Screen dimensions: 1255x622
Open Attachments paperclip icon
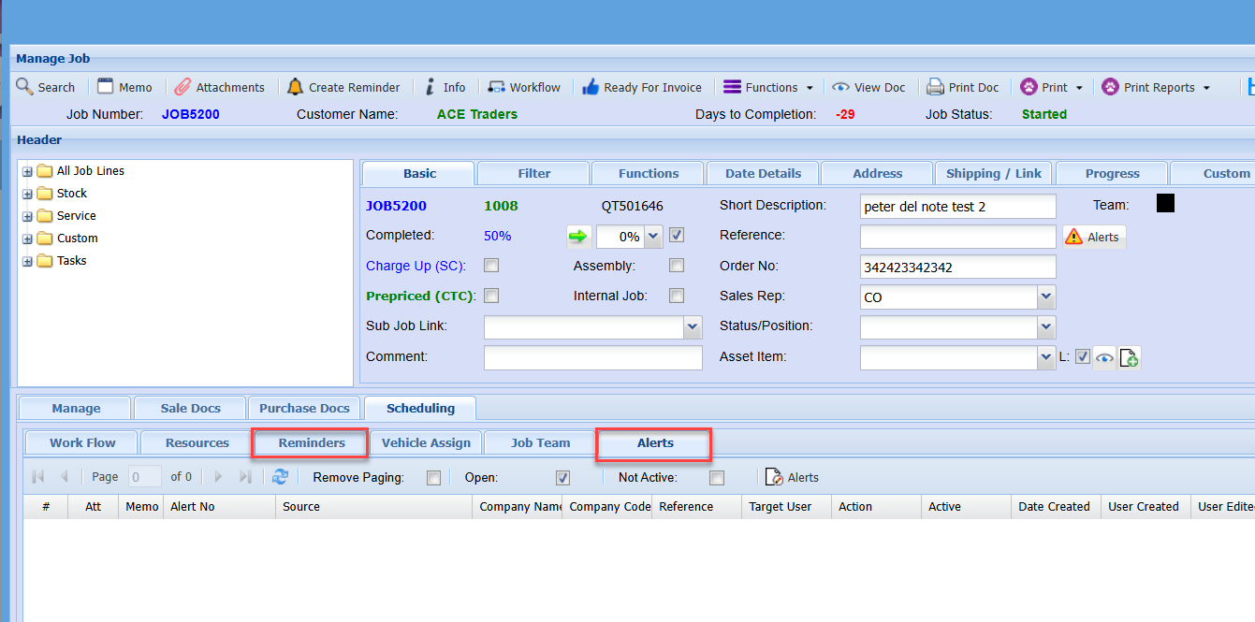pos(183,87)
